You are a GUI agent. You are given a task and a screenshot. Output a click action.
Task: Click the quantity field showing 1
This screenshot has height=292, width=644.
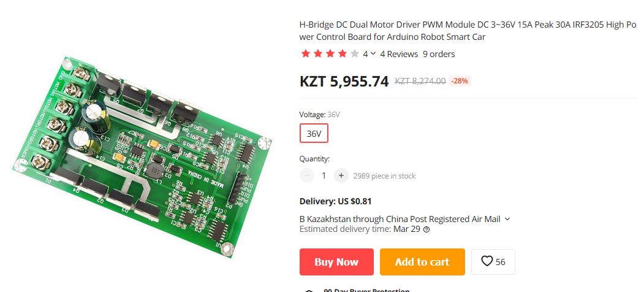(324, 175)
